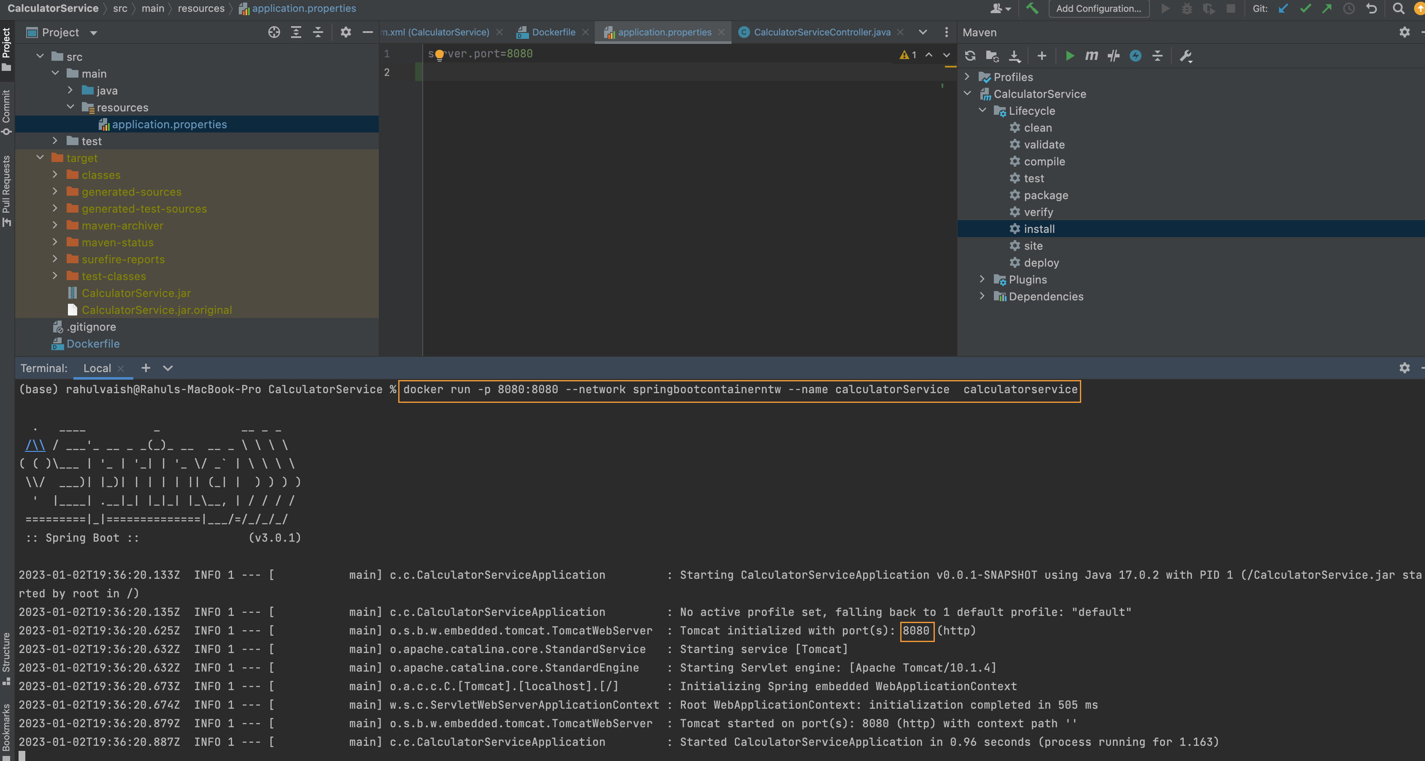Viewport: 1425px width, 761px height.
Task: Open the Pull Requests tool window
Action: click(x=6, y=191)
